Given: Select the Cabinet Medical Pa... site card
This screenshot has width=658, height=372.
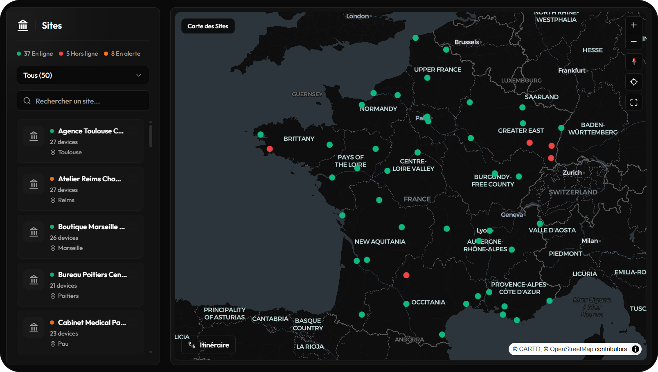Looking at the screenshot, I should pos(80,332).
